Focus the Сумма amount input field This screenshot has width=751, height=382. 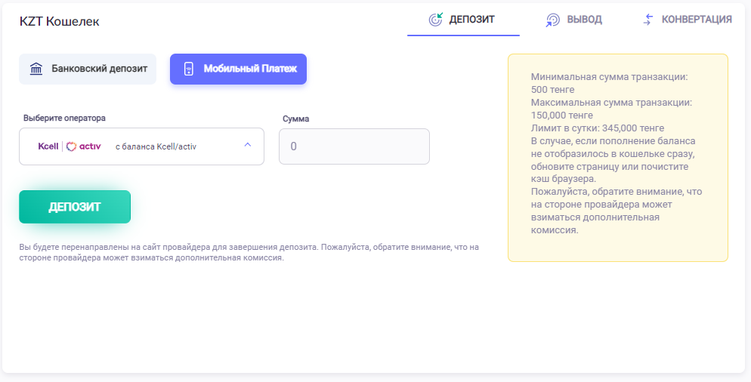[x=354, y=146]
